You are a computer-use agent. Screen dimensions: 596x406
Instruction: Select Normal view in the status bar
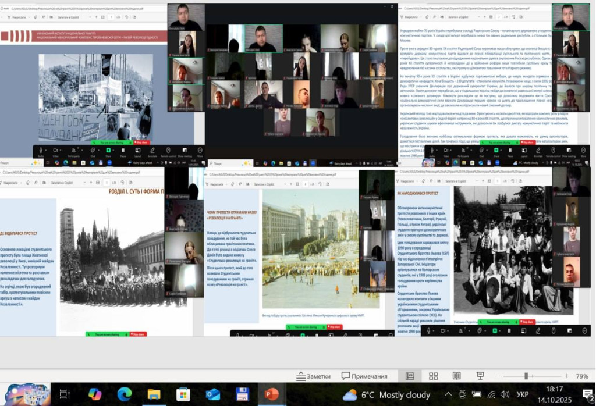pyautogui.click(x=410, y=376)
